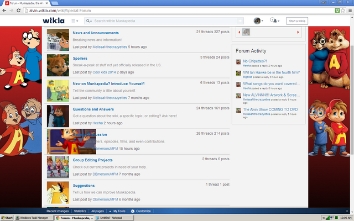The width and height of the screenshot is (354, 221).
Task: Click the Start a wikia button
Action: coord(297,21)
